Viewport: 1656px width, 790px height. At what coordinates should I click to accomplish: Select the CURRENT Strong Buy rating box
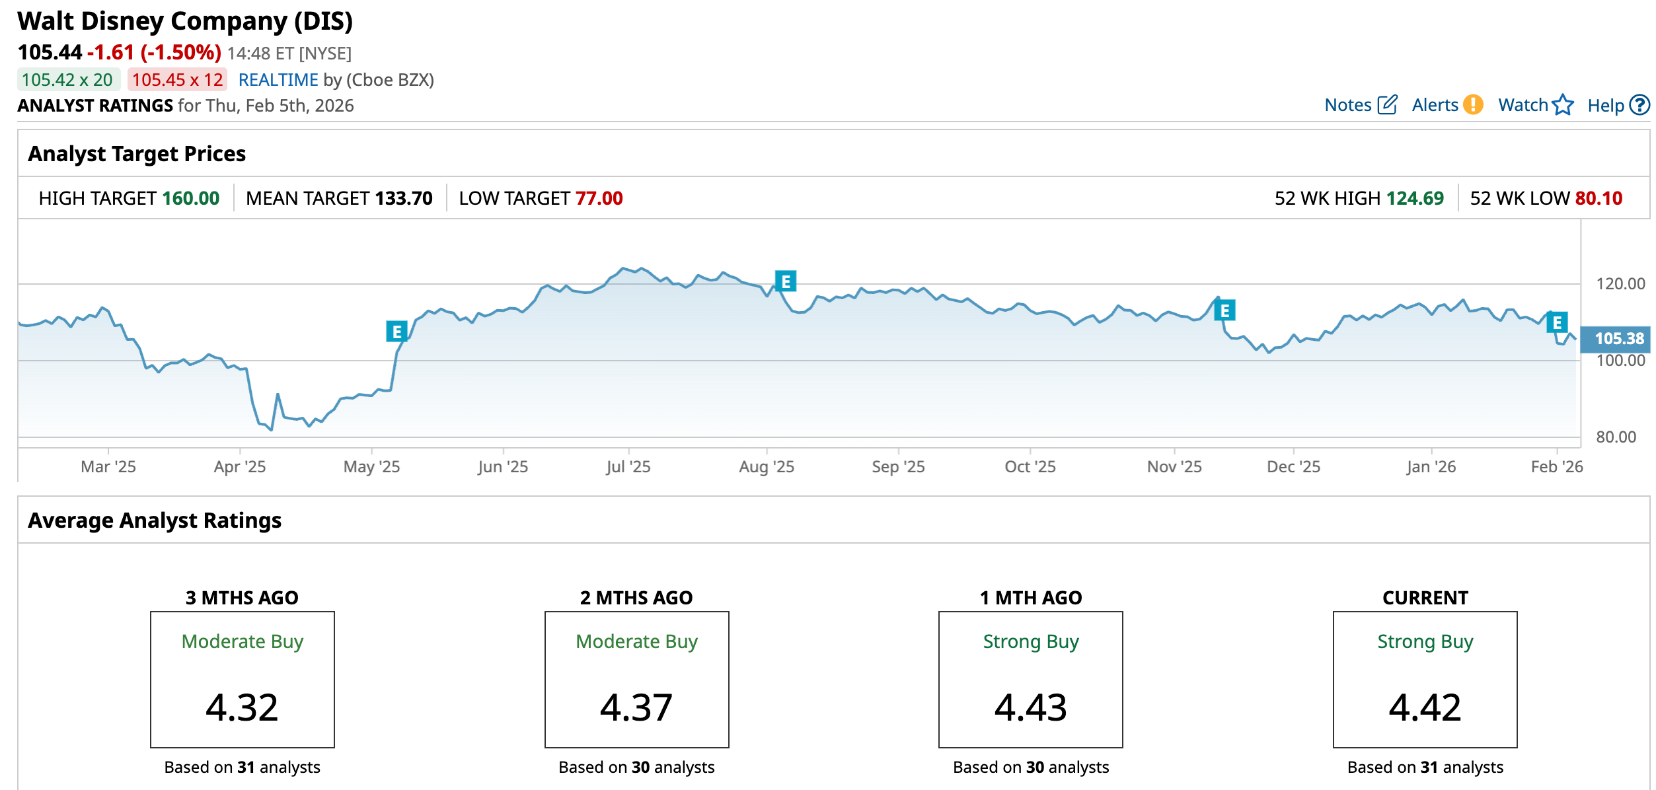click(x=1425, y=680)
